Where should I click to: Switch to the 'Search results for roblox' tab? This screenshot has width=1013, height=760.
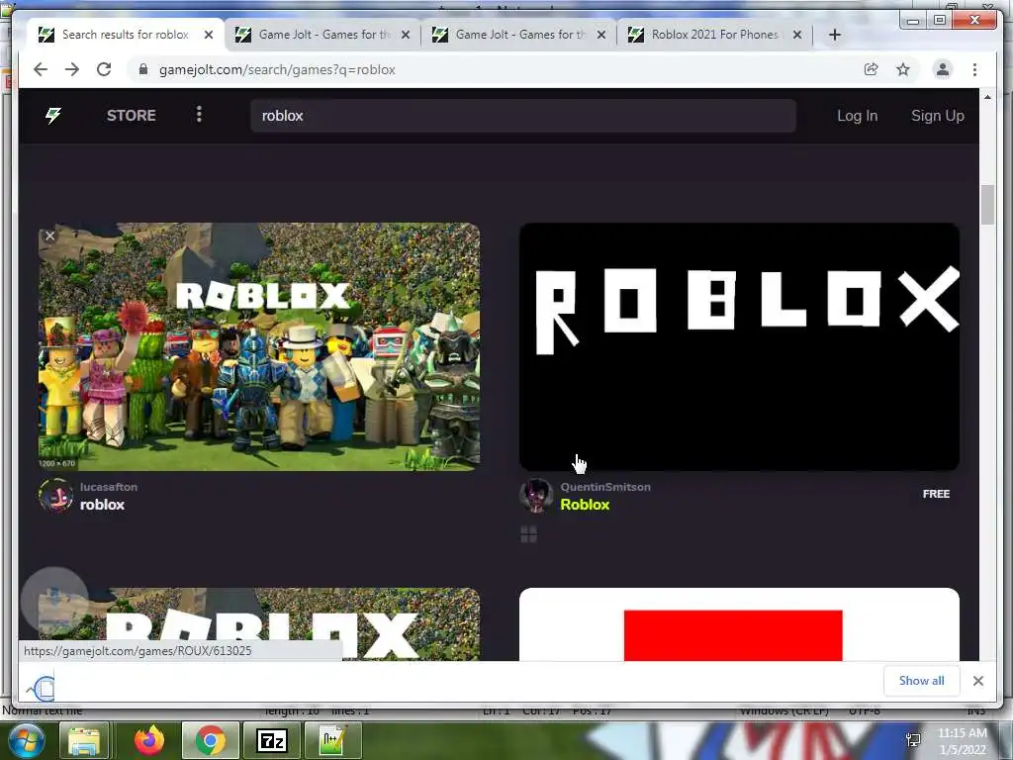click(126, 35)
